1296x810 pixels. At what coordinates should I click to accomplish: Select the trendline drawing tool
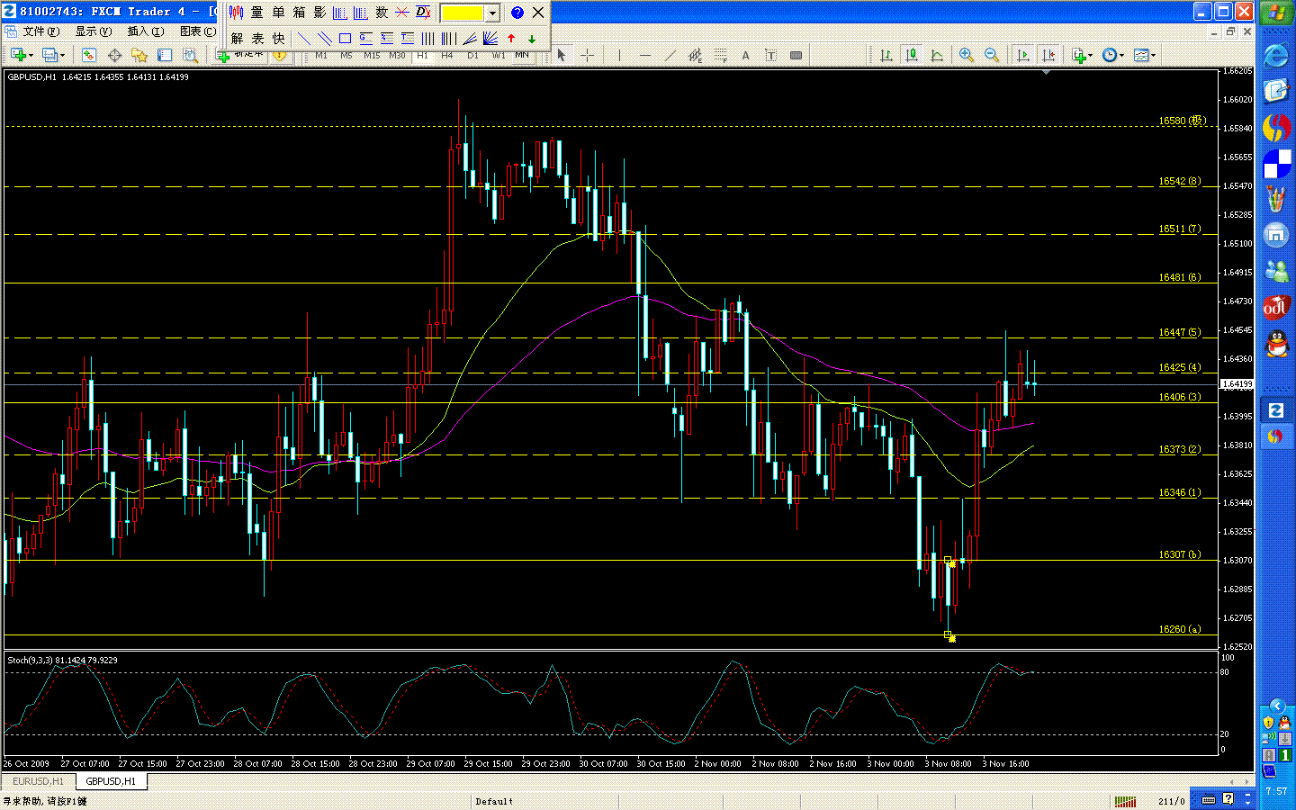[x=670, y=55]
